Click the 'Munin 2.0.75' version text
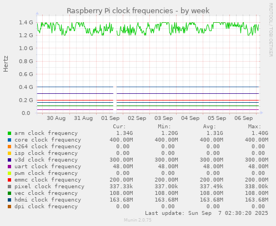The image size is (276, 226). click(x=138, y=220)
